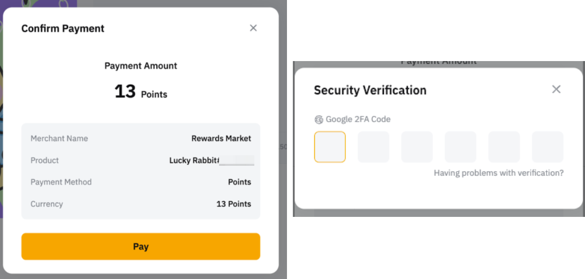
Task: Click the 13 Points value in Currency row
Action: pos(234,204)
